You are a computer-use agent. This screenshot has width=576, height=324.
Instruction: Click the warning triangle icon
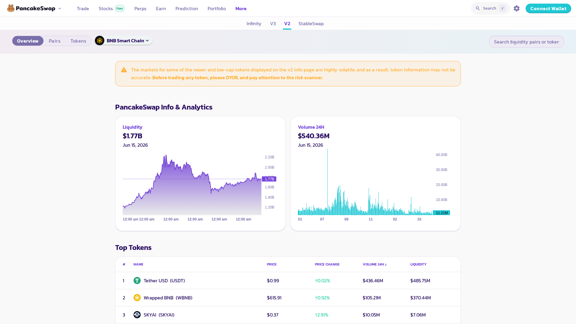click(x=124, y=70)
